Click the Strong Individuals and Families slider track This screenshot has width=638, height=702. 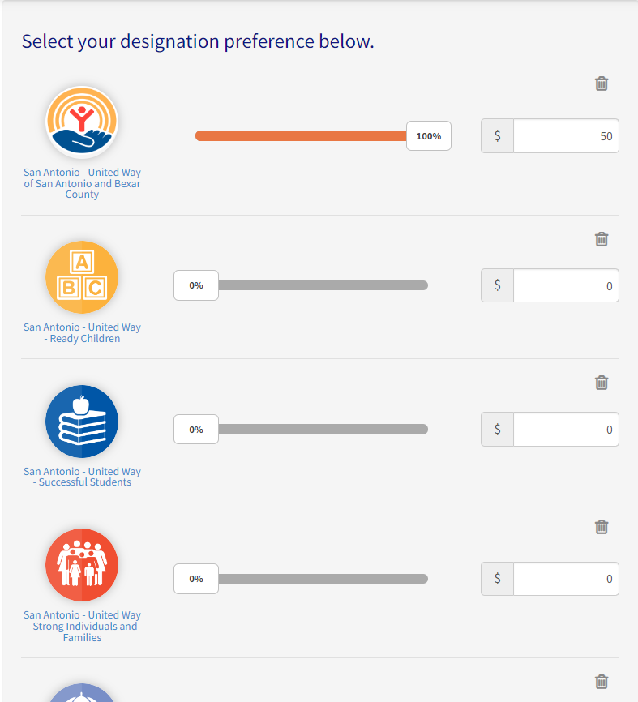pyautogui.click(x=324, y=579)
